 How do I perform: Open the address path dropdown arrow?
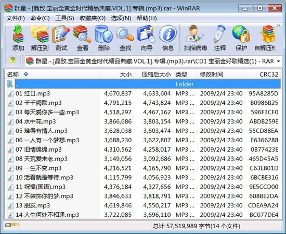click(x=278, y=61)
